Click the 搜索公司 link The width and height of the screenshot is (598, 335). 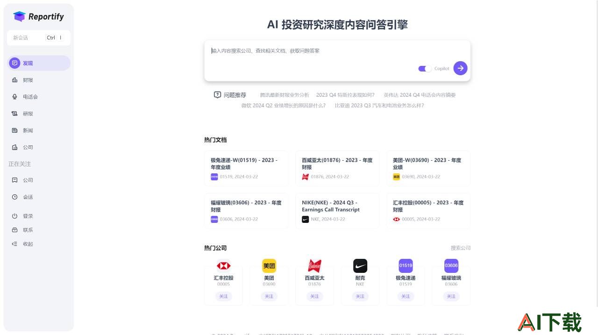[461, 248]
